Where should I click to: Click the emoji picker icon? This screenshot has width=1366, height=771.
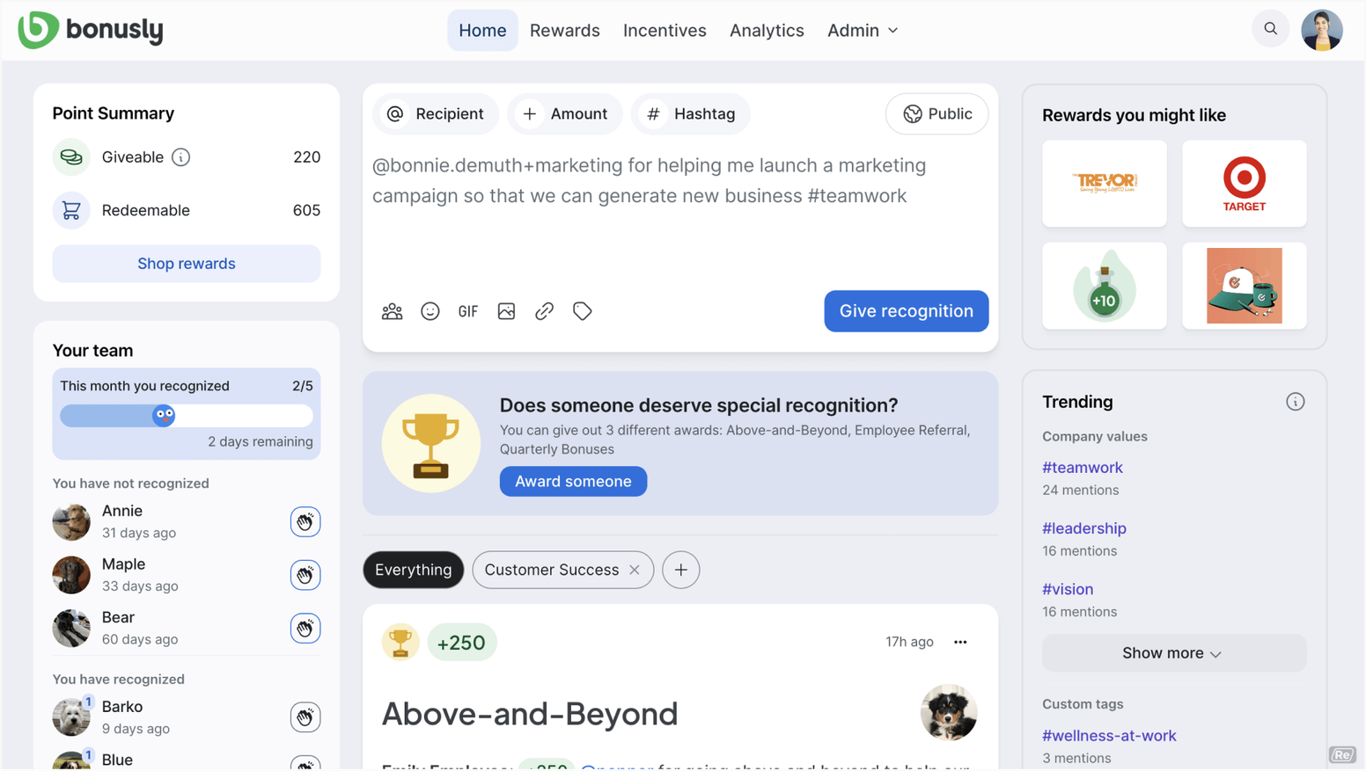pos(430,311)
